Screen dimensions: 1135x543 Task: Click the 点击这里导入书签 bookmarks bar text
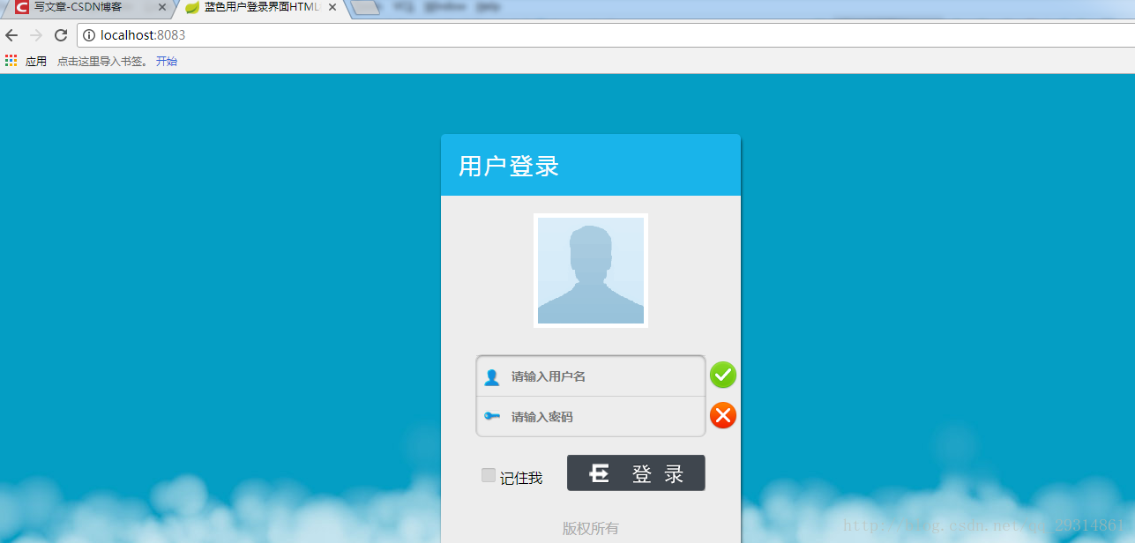point(103,61)
